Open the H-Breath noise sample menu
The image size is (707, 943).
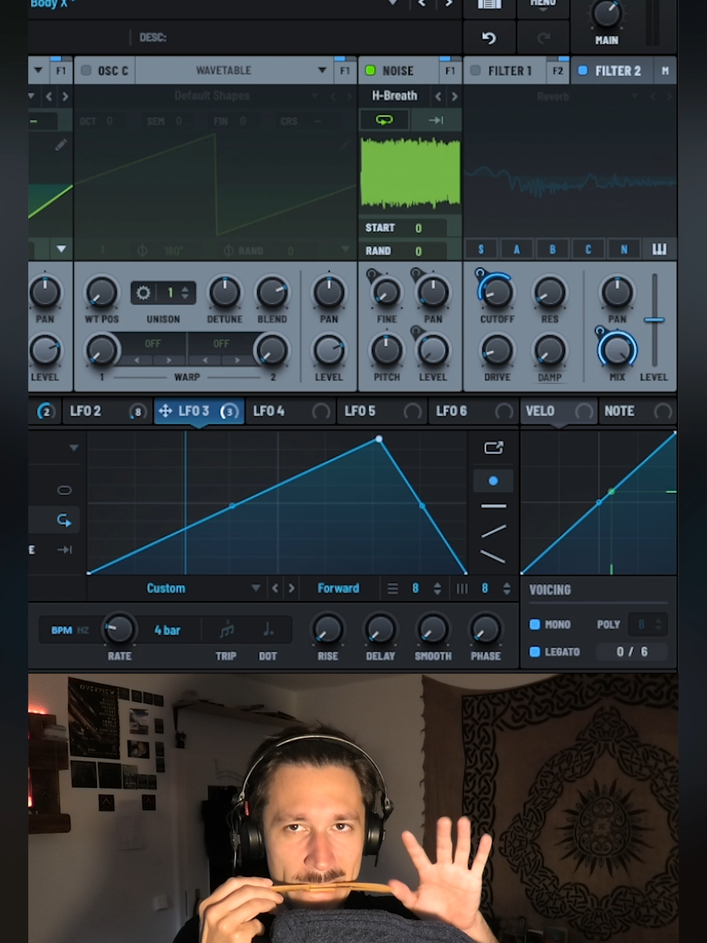394,96
